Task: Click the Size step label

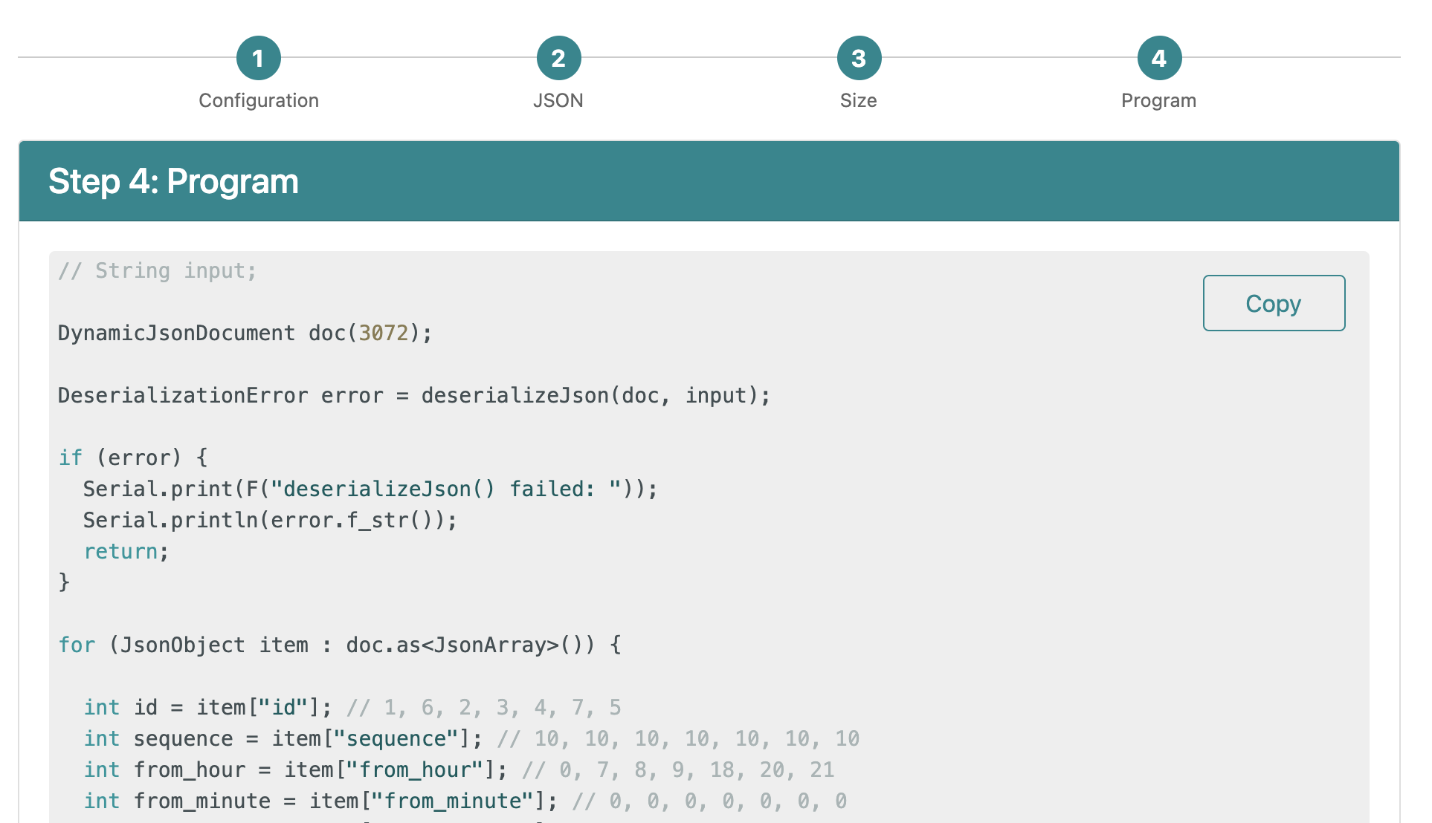Action: click(x=859, y=100)
